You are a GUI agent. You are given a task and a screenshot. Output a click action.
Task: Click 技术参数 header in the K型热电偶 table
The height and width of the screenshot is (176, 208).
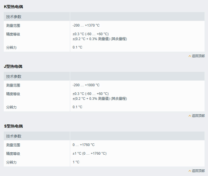click(x=14, y=17)
